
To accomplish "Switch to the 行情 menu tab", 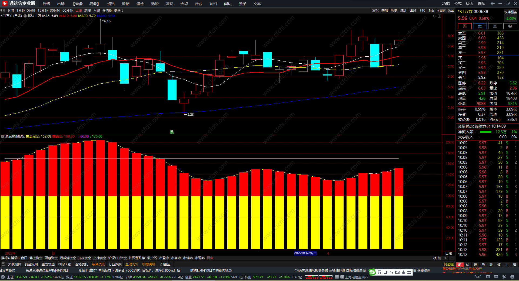I will [46, 4].
